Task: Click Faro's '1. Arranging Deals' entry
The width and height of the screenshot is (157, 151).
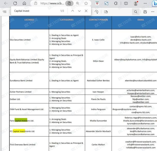Action: pos(58,119)
